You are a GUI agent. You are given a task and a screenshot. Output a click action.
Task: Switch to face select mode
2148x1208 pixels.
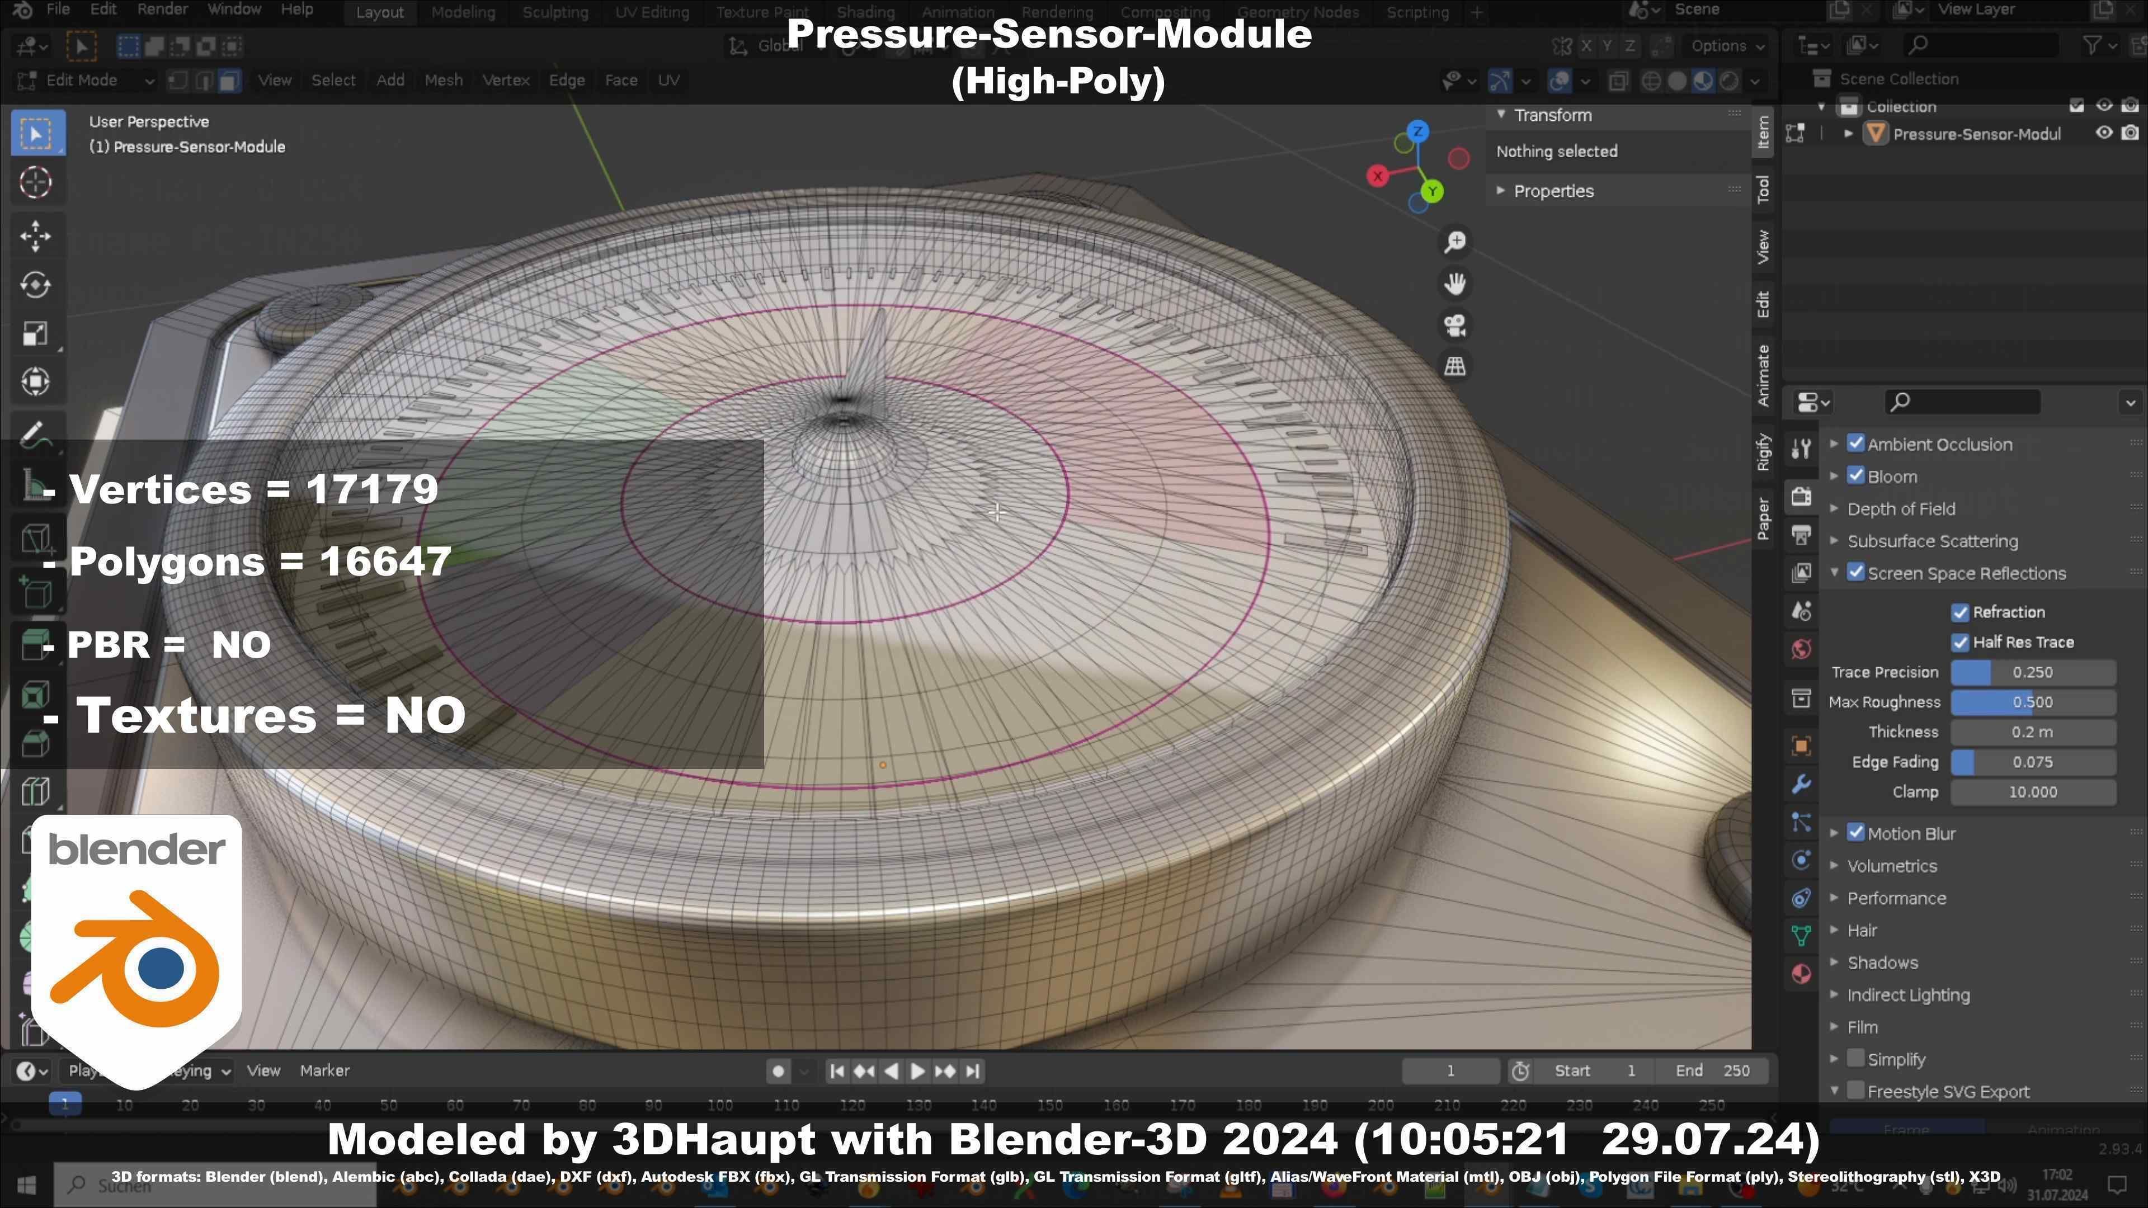coord(229,80)
